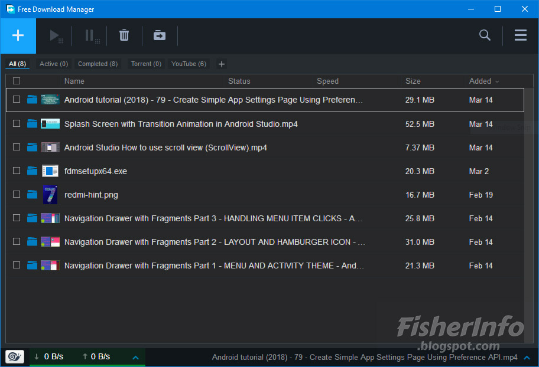The width and height of the screenshot is (539, 367).
Task: Click the Feb 19 added date
Action: coord(481,195)
